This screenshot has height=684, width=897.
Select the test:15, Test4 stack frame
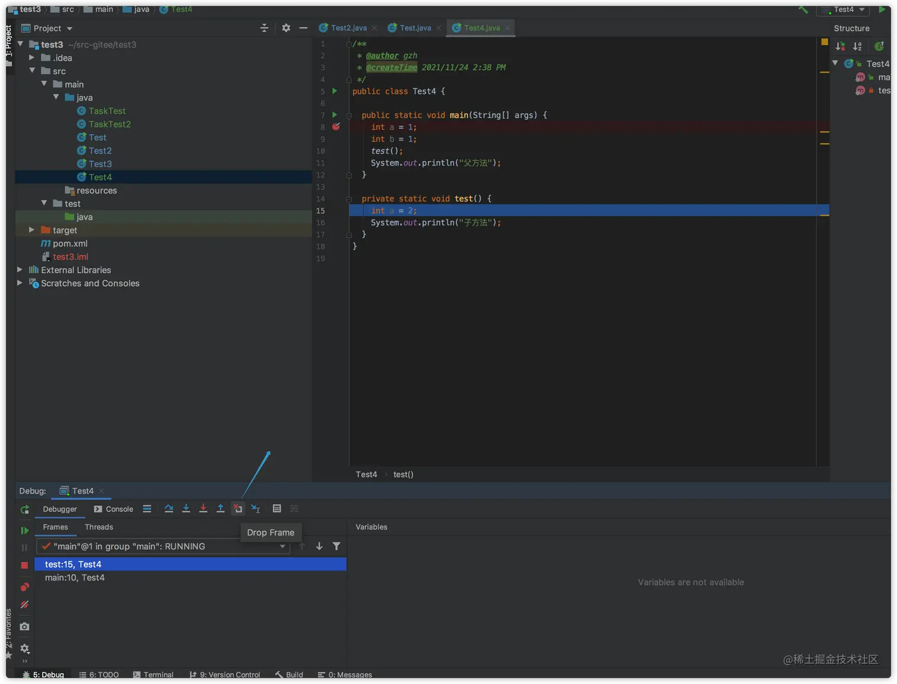click(x=190, y=564)
